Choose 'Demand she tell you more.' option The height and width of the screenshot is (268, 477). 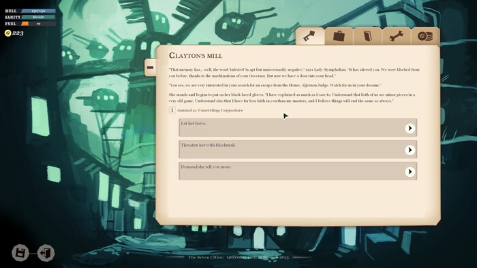[298, 171]
